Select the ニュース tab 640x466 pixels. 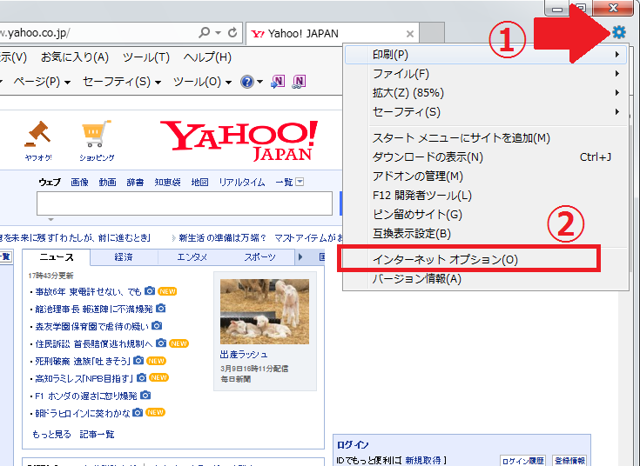(57, 256)
